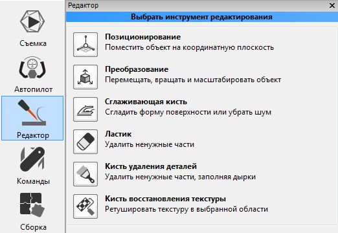Click the Команды label in the sidebar

point(33,181)
